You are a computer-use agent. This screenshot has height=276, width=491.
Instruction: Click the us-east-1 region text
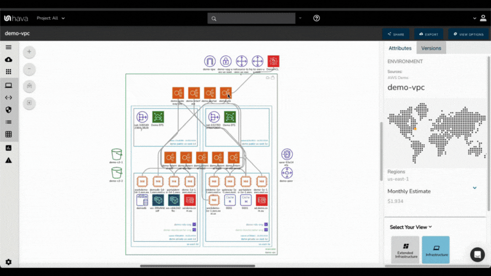point(398,179)
